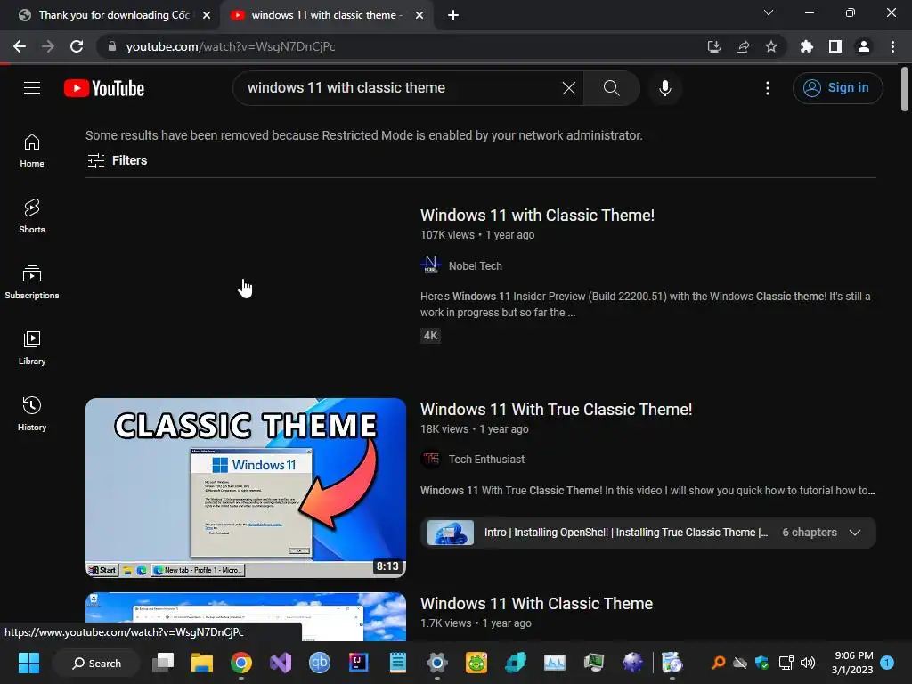The width and height of the screenshot is (912, 684).
Task: Open Visual Studio from taskbar
Action: [281, 663]
